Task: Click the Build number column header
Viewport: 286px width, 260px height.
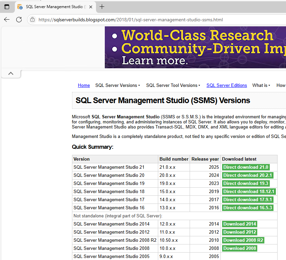Action: [x=174, y=159]
